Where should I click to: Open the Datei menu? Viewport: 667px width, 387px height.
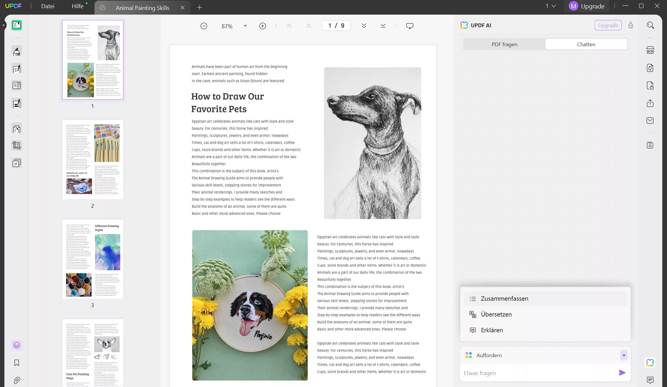(x=48, y=6)
